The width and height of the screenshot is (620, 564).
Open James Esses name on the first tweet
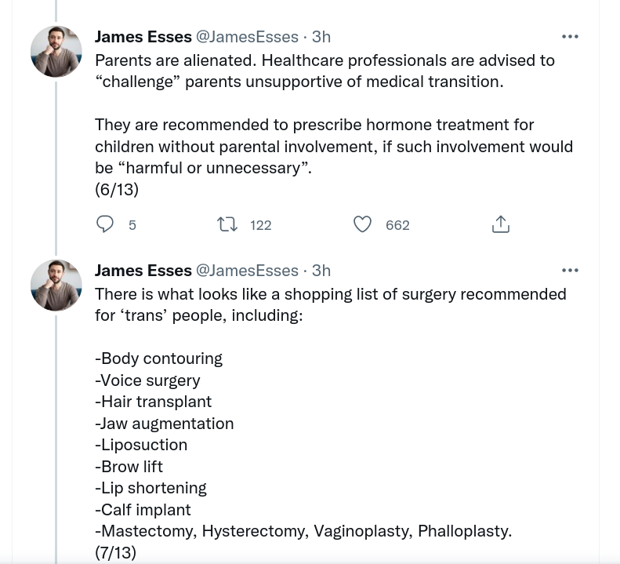[x=143, y=37]
